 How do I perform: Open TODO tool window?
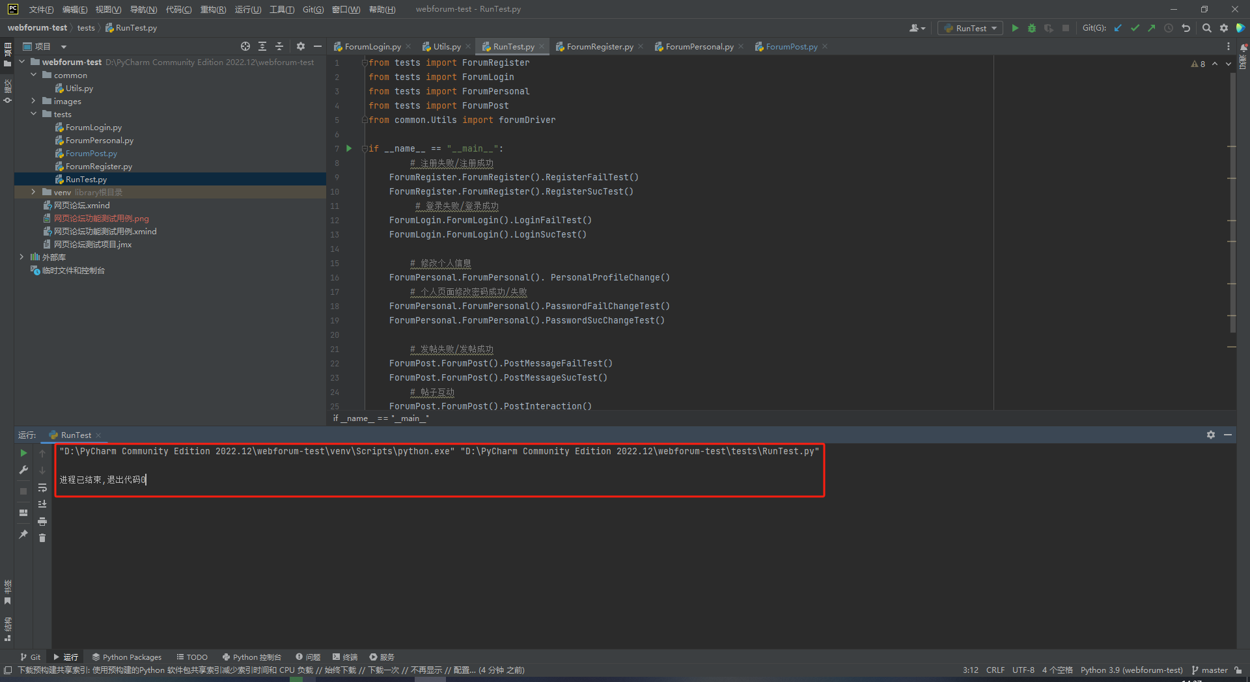point(192,657)
